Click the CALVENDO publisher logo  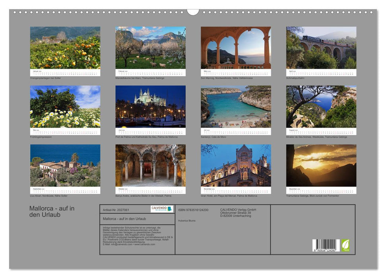tap(158, 207)
